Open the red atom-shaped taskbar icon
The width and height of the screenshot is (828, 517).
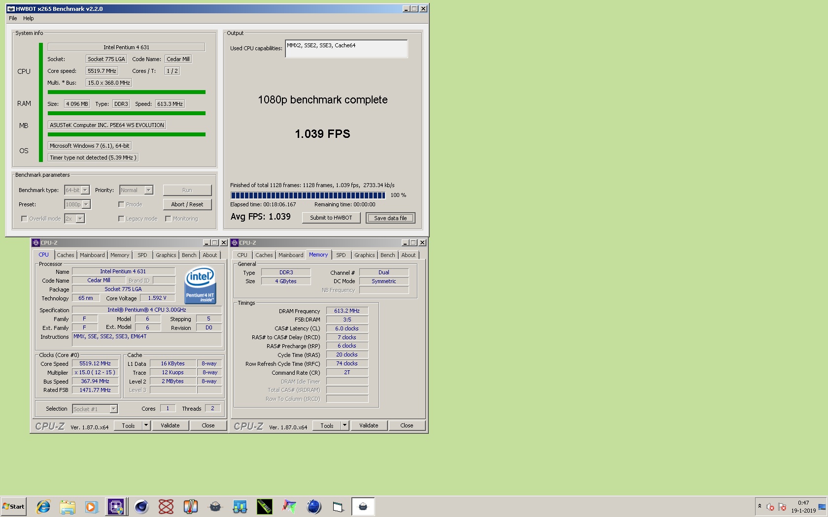pyautogui.click(x=166, y=507)
